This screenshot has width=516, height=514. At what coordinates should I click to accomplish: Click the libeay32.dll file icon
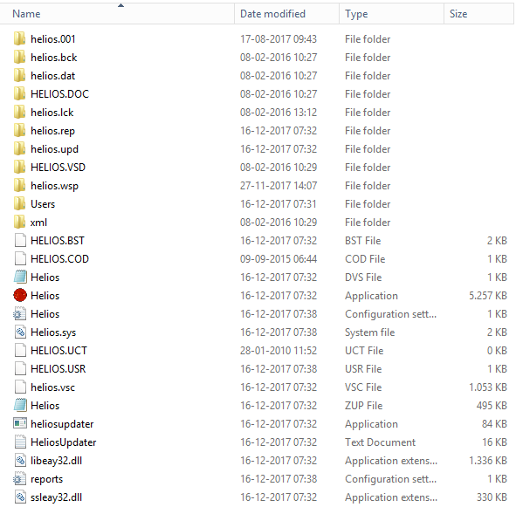coord(20,460)
